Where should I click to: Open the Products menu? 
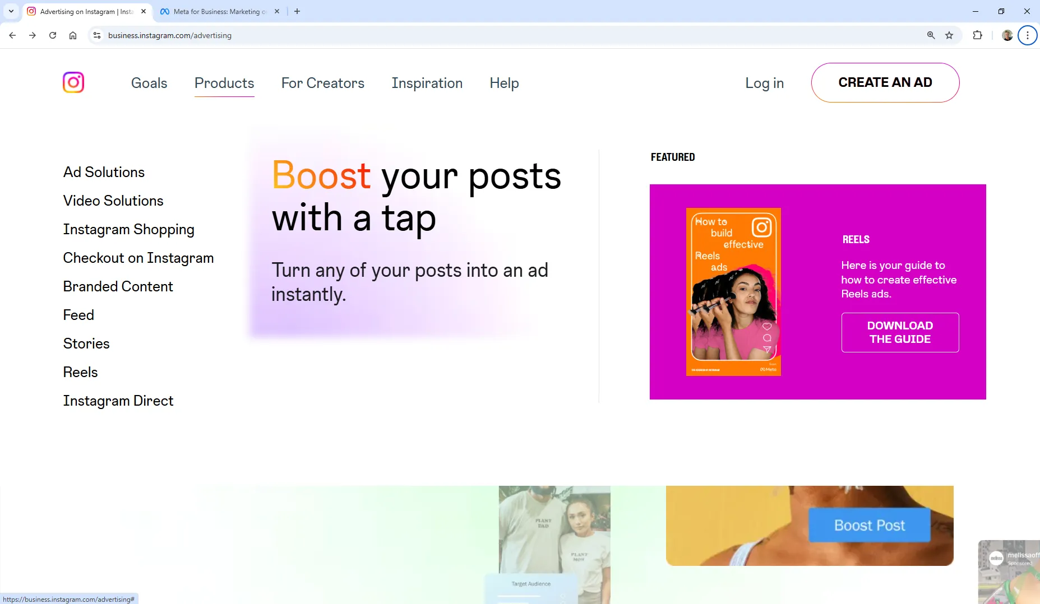click(x=224, y=83)
